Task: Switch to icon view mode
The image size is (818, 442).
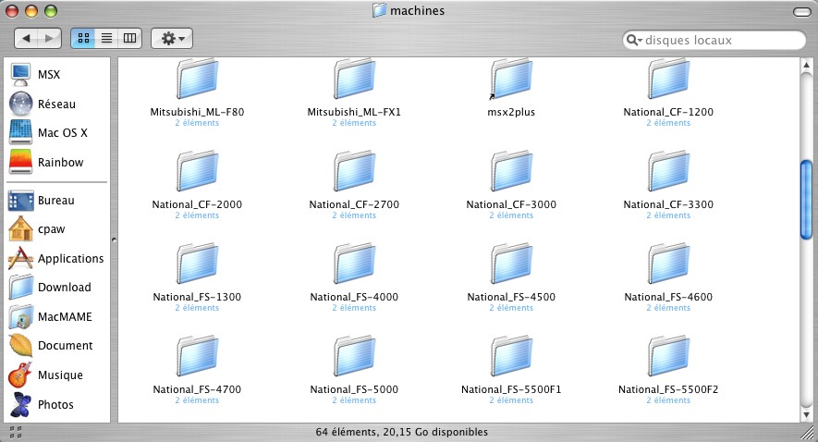Action: pyautogui.click(x=83, y=38)
